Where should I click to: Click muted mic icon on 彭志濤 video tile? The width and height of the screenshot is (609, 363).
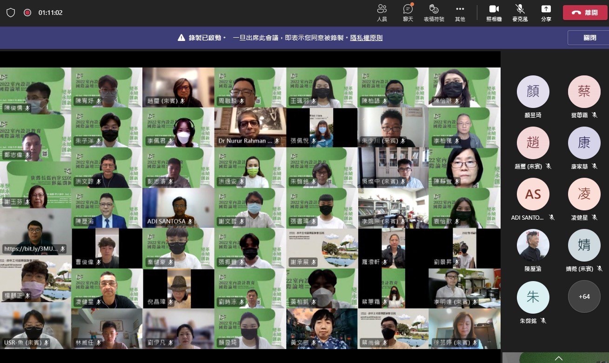(x=170, y=181)
